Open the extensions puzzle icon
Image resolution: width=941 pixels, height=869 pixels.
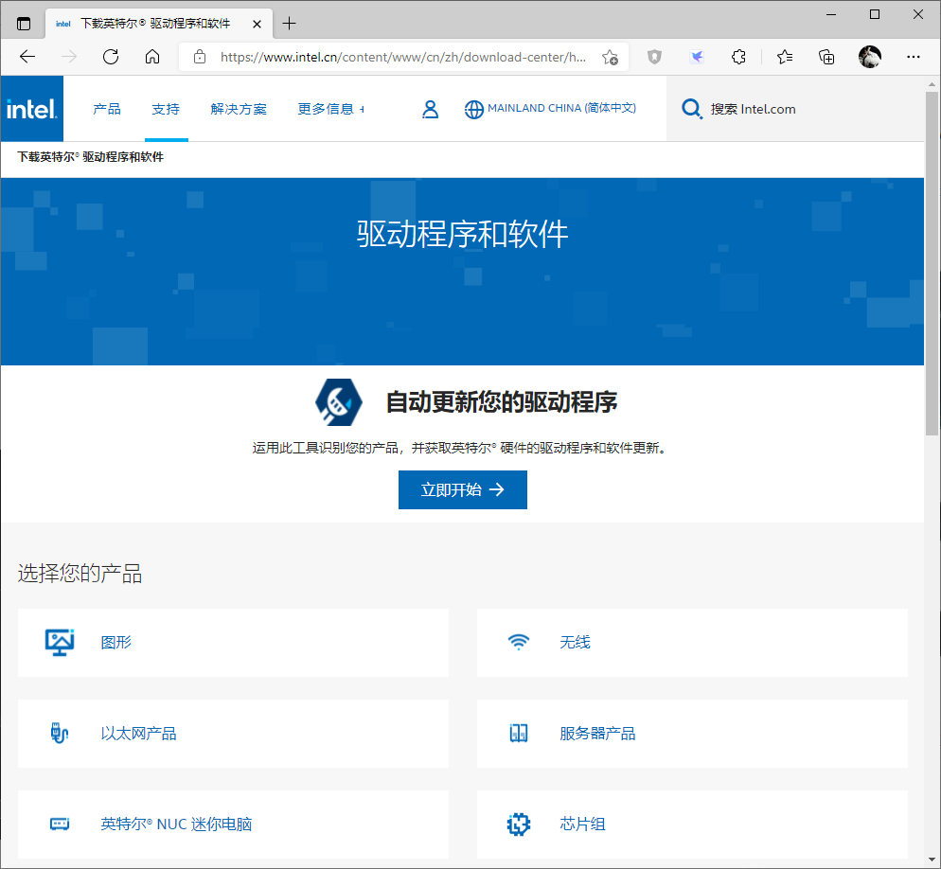738,57
